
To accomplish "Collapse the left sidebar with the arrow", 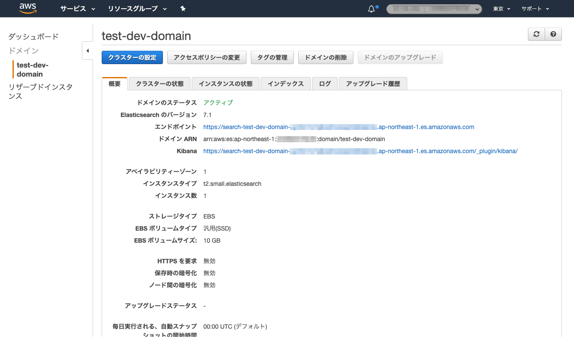I will point(87,50).
